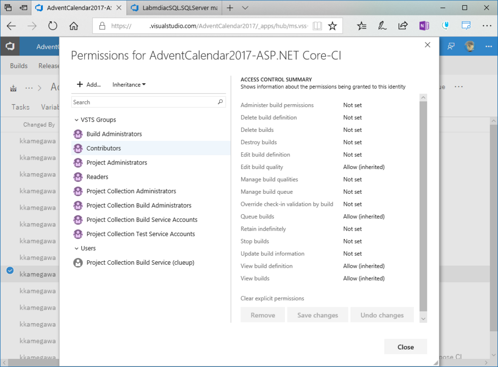
Task: Select the Readers group
Action: (x=151, y=177)
